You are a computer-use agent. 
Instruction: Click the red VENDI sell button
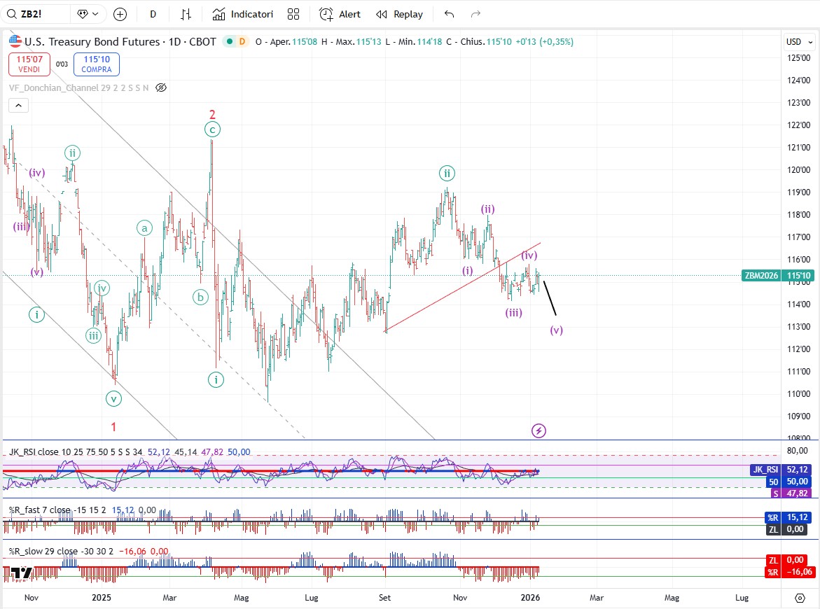[x=29, y=64]
